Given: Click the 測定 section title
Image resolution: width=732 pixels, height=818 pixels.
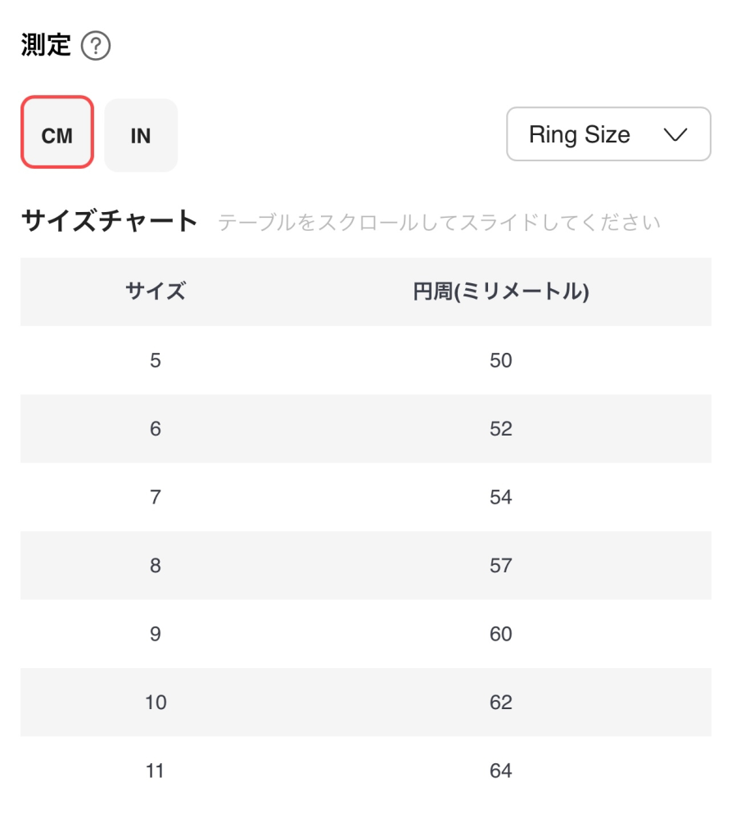Looking at the screenshot, I should pyautogui.click(x=46, y=45).
